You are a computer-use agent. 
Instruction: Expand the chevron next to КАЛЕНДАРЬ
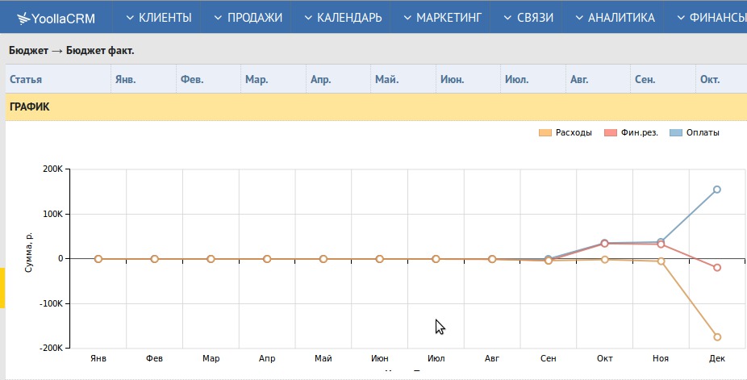point(308,18)
